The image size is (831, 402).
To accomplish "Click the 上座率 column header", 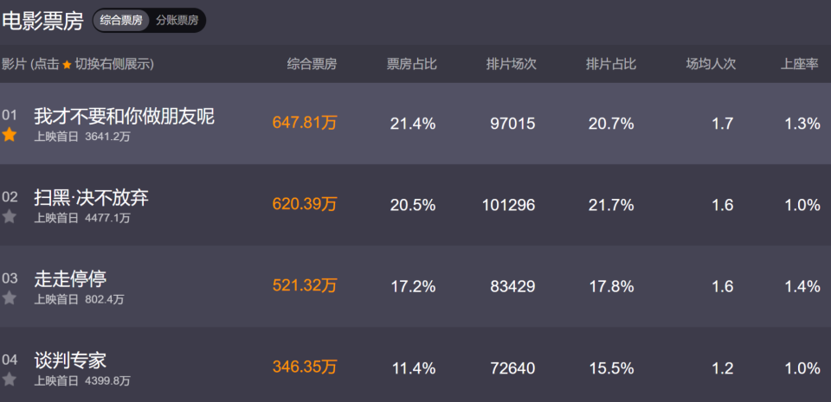I will 800,64.
